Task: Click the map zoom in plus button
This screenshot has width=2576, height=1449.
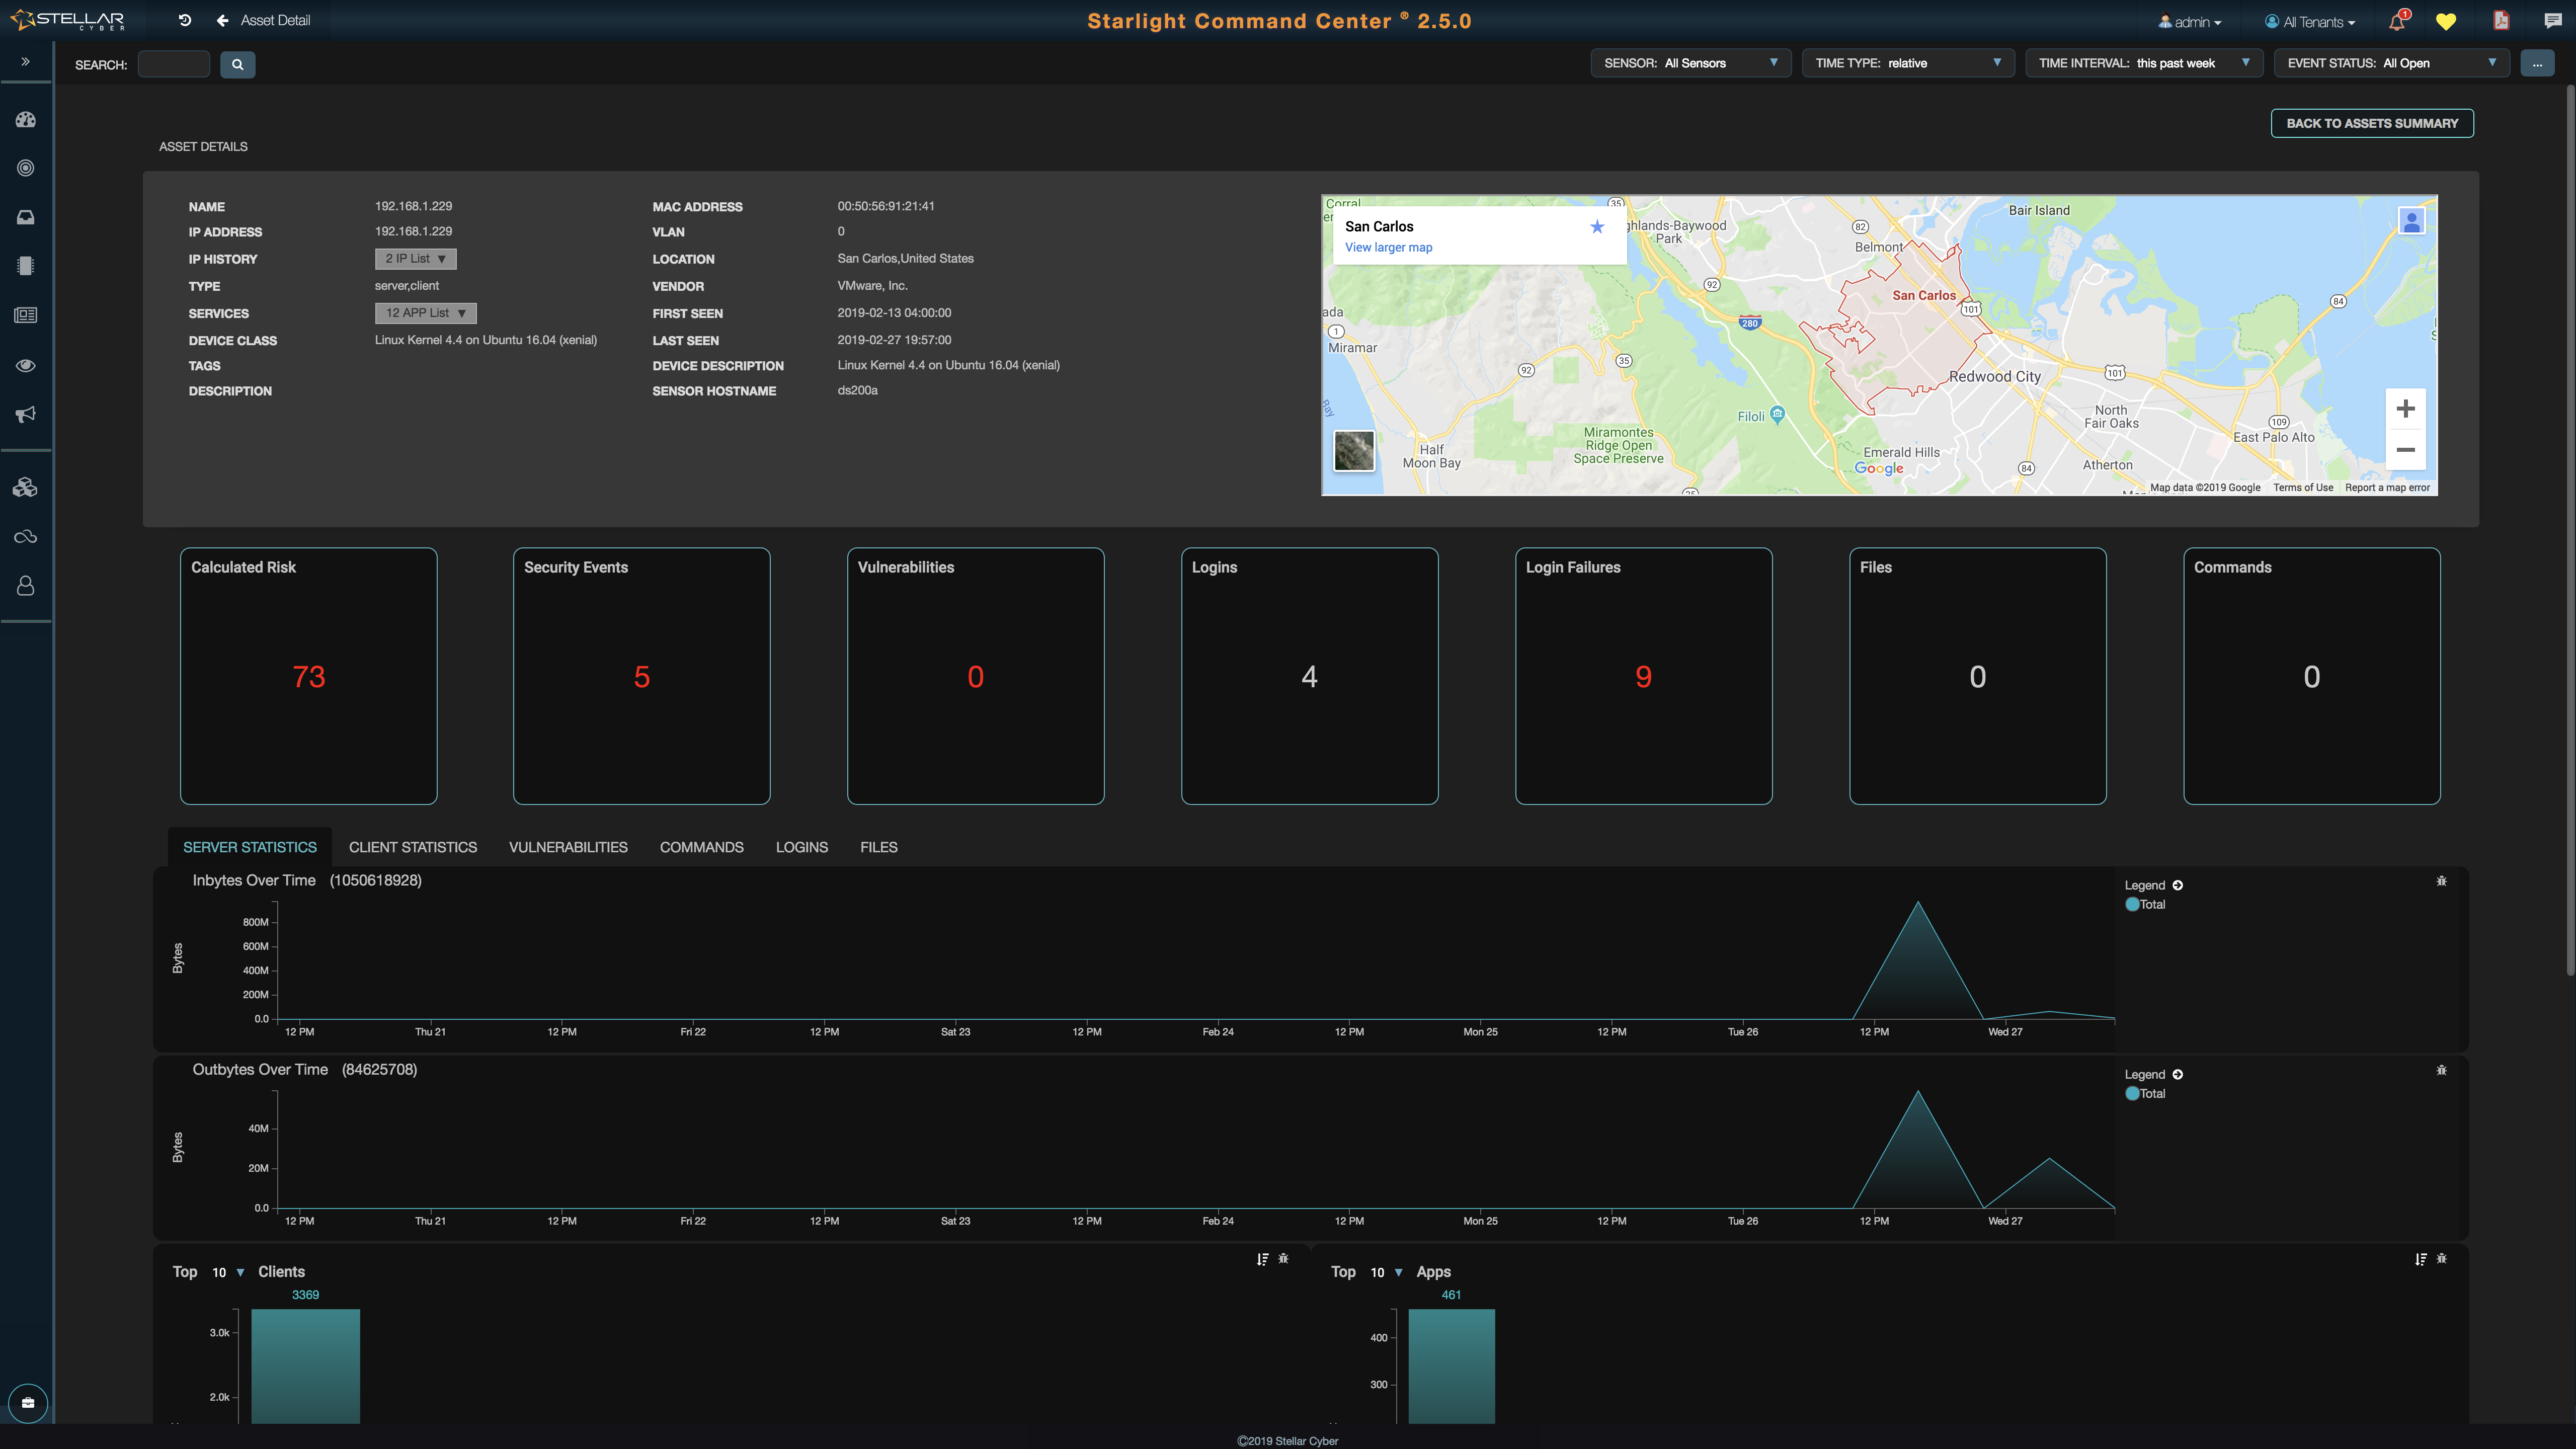Action: tap(2405, 409)
